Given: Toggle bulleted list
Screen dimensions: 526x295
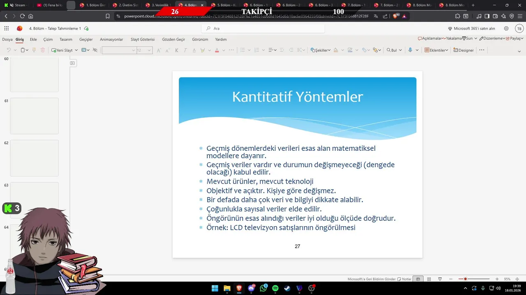Looking at the screenshot, I should pos(242,50).
